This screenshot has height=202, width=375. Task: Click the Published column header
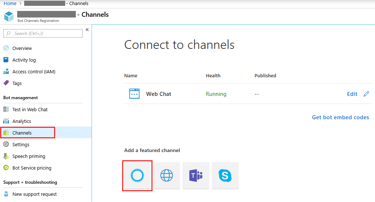[265, 76]
